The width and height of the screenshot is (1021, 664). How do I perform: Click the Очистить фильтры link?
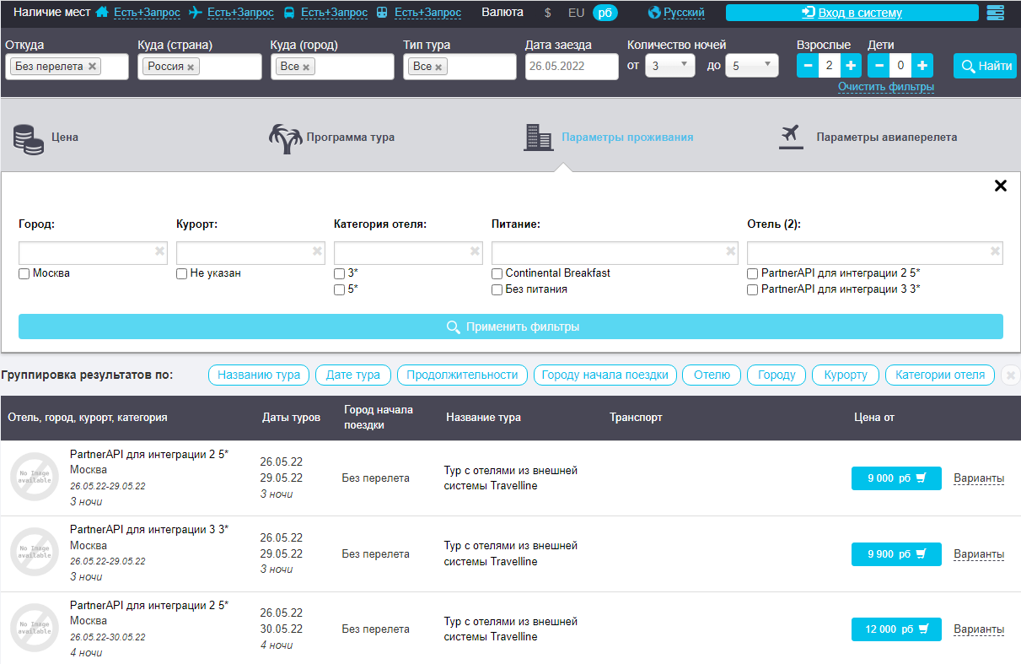click(x=885, y=87)
